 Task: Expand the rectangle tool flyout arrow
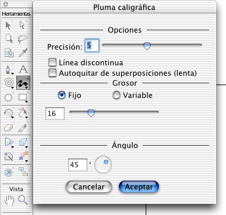27,101
